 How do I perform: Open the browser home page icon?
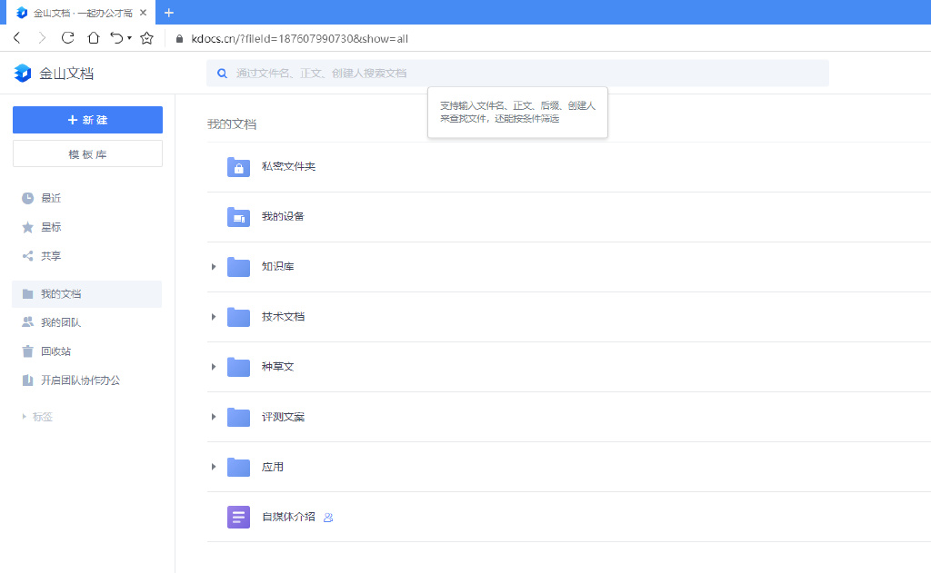pyautogui.click(x=94, y=38)
